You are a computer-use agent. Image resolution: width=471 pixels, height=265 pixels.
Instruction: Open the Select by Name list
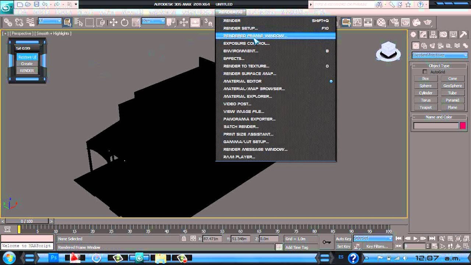pyautogui.click(x=78, y=22)
